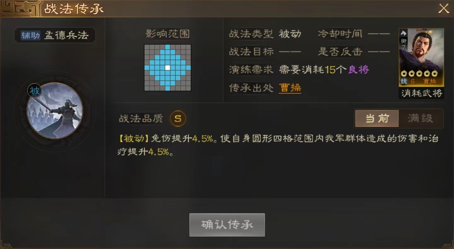The width and height of the screenshot is (454, 249).
Task: Tap the 辅助 tag beside 孟德兵法
Action: tap(31, 35)
